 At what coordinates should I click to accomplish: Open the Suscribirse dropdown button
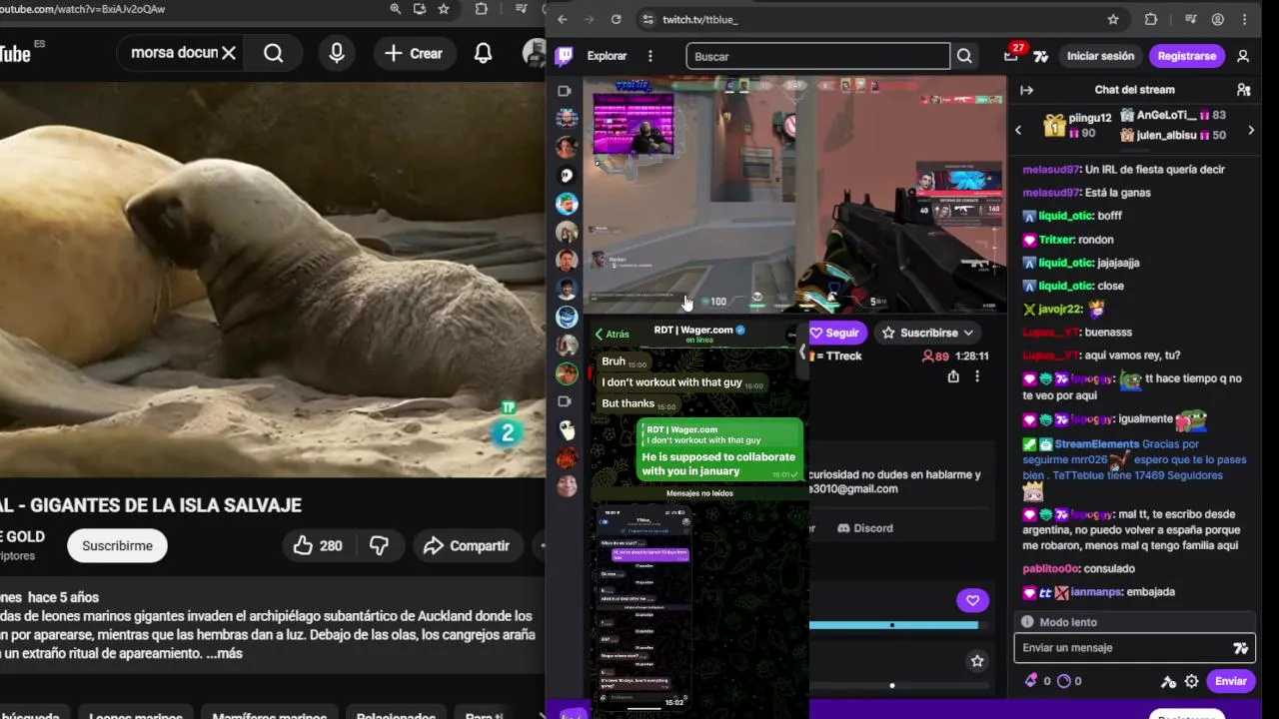(928, 333)
